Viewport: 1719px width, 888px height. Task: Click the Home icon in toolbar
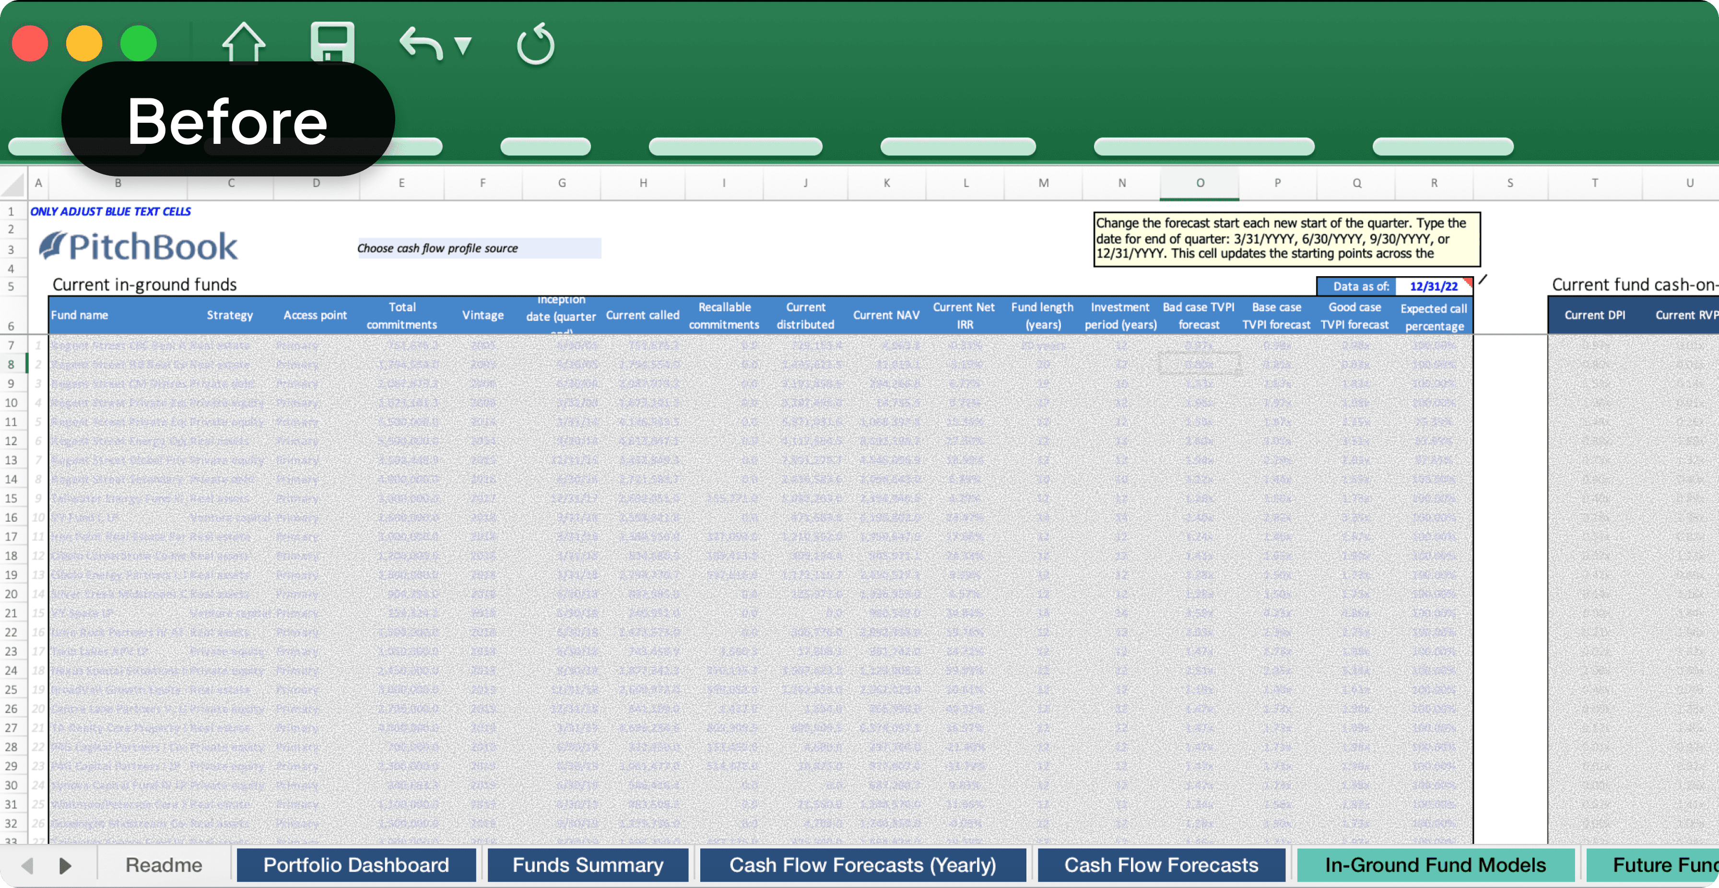[x=243, y=44]
